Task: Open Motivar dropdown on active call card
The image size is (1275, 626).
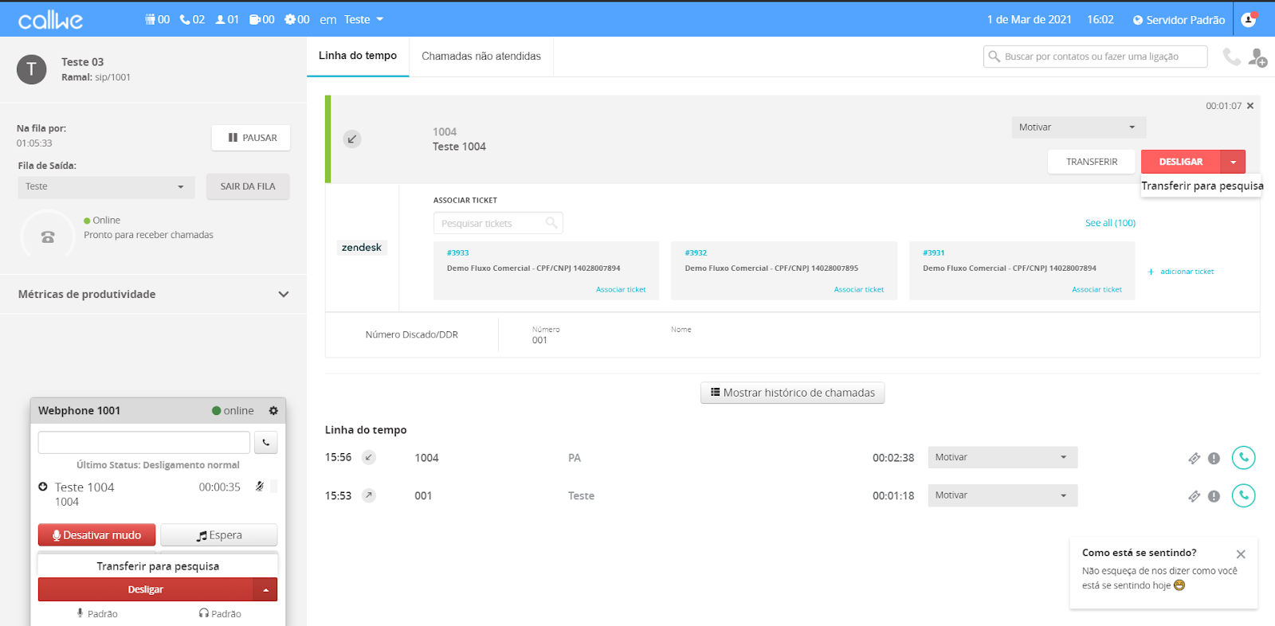Action: point(1077,127)
